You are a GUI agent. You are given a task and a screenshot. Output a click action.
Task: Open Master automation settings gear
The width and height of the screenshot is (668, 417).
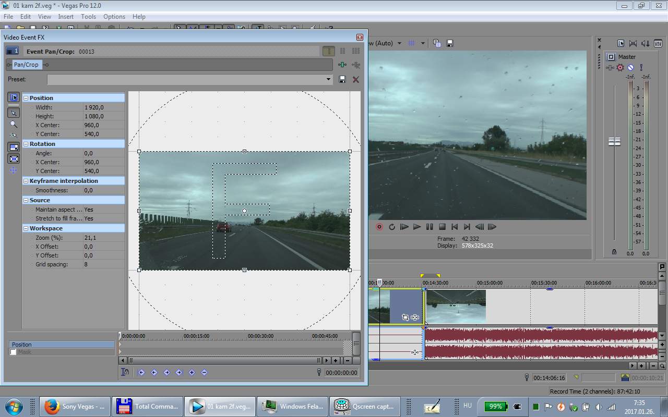(x=621, y=67)
